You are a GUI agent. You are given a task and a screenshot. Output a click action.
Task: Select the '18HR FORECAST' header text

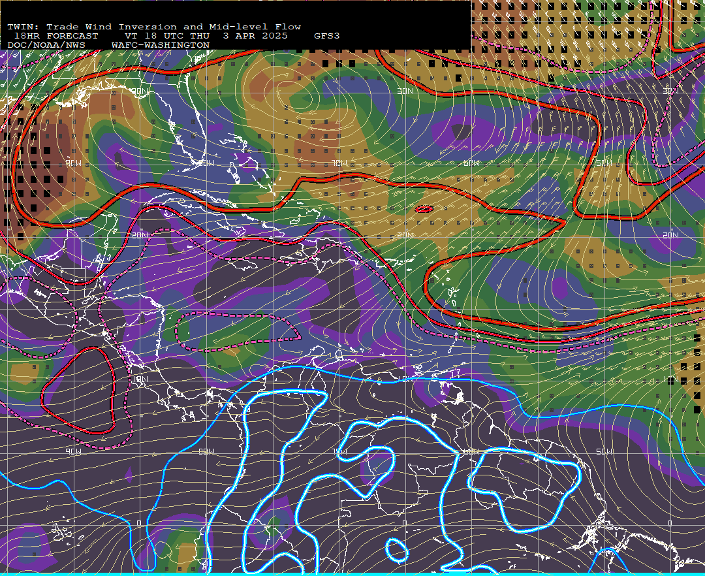[x=55, y=36]
